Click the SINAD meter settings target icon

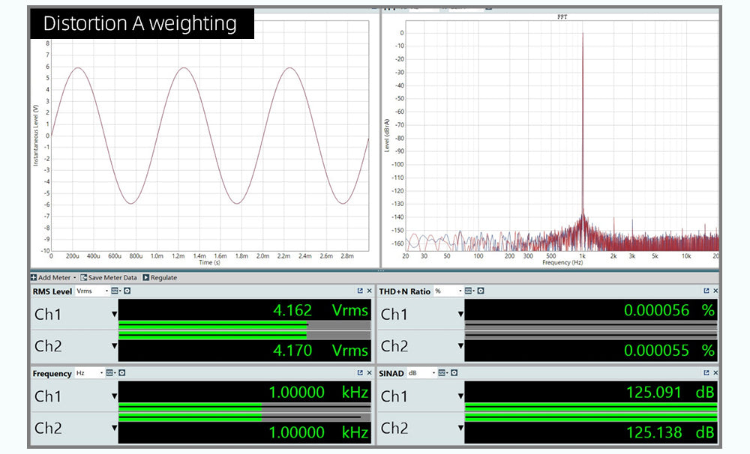(455, 372)
